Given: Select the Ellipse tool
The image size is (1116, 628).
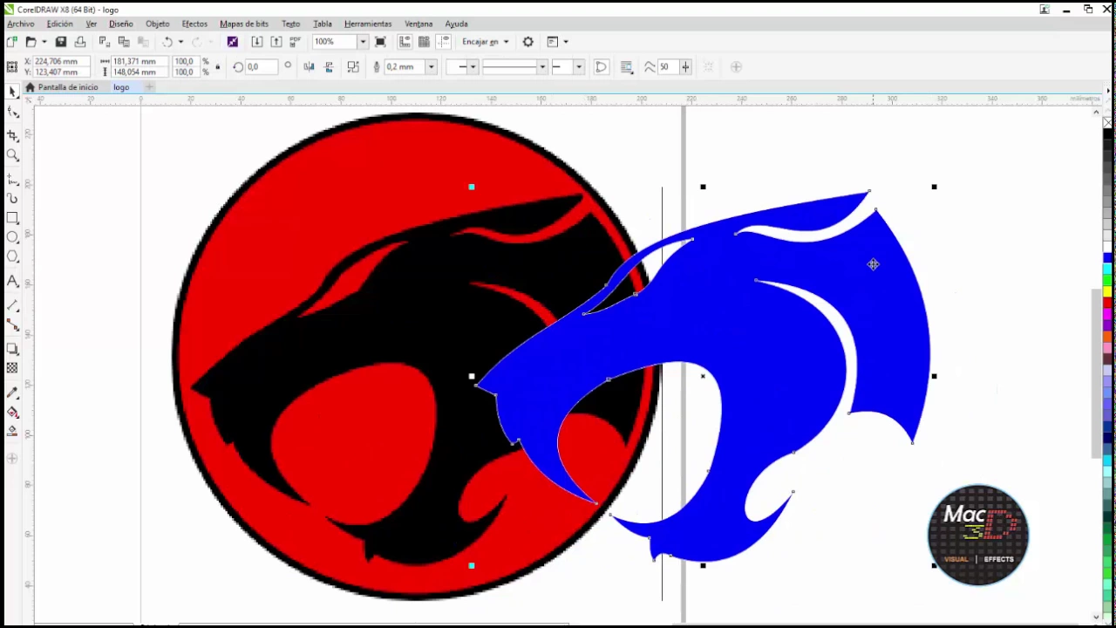Looking at the screenshot, I should [12, 237].
